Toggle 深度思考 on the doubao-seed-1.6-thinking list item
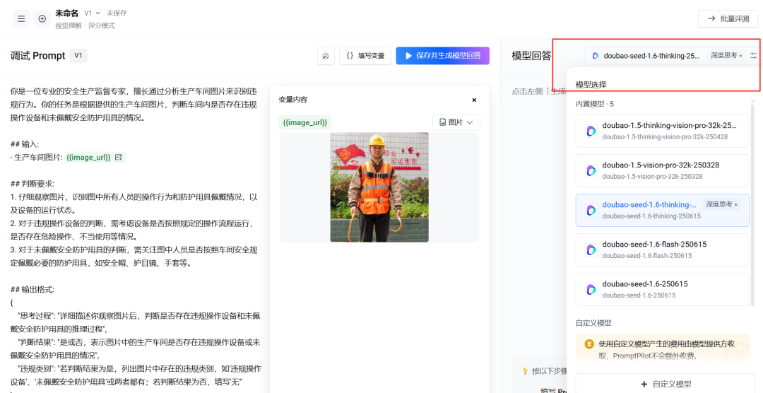 [721, 204]
